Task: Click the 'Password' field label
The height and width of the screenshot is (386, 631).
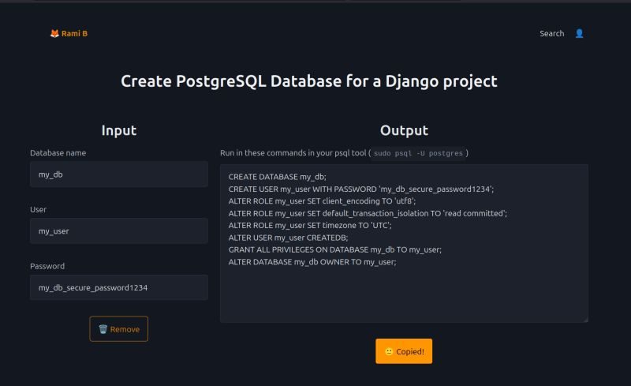Action: pyautogui.click(x=47, y=266)
